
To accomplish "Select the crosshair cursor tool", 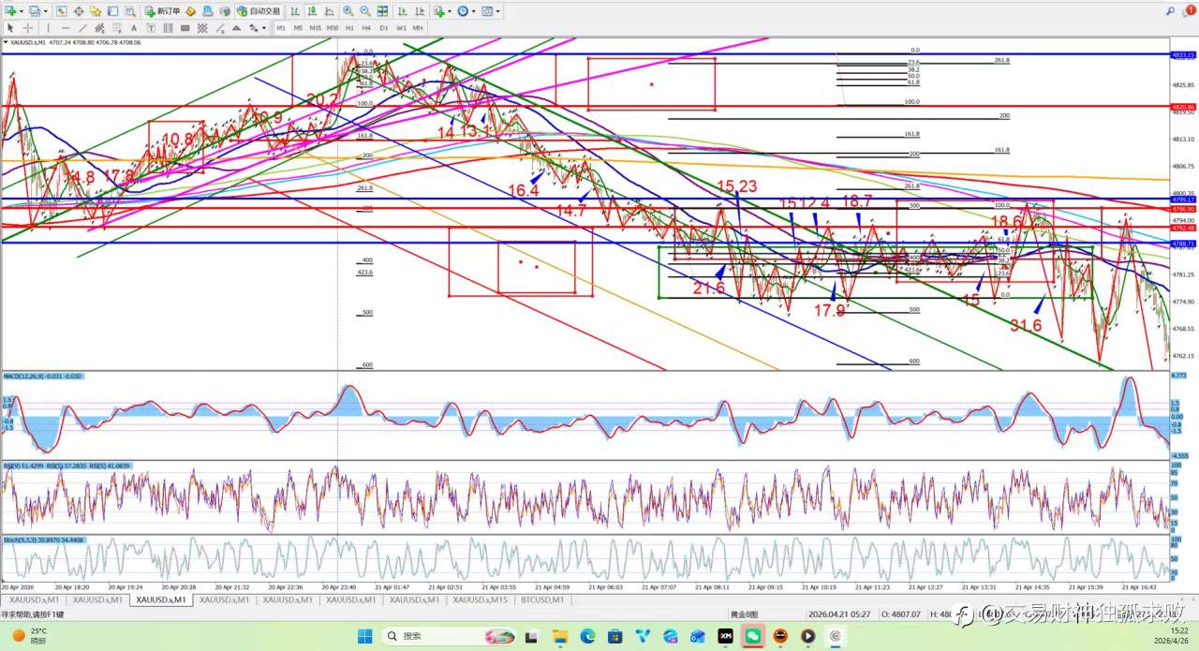I will coord(28,28).
